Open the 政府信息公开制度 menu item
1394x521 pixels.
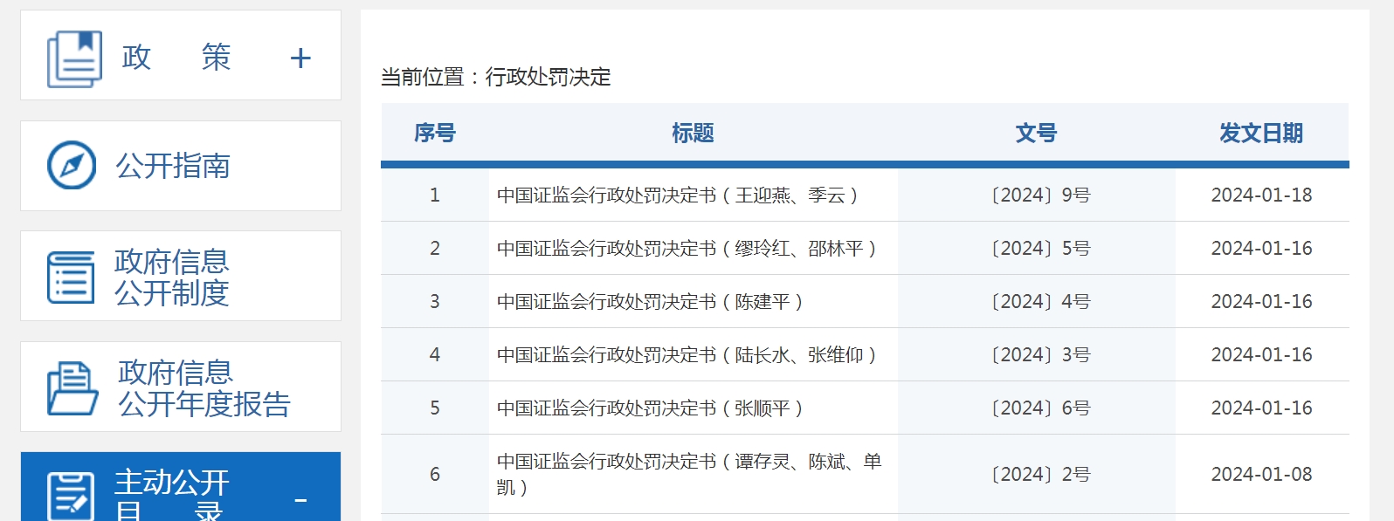pyautogui.click(x=172, y=277)
